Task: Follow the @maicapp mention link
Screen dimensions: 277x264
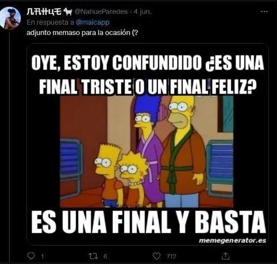Action: click(93, 22)
